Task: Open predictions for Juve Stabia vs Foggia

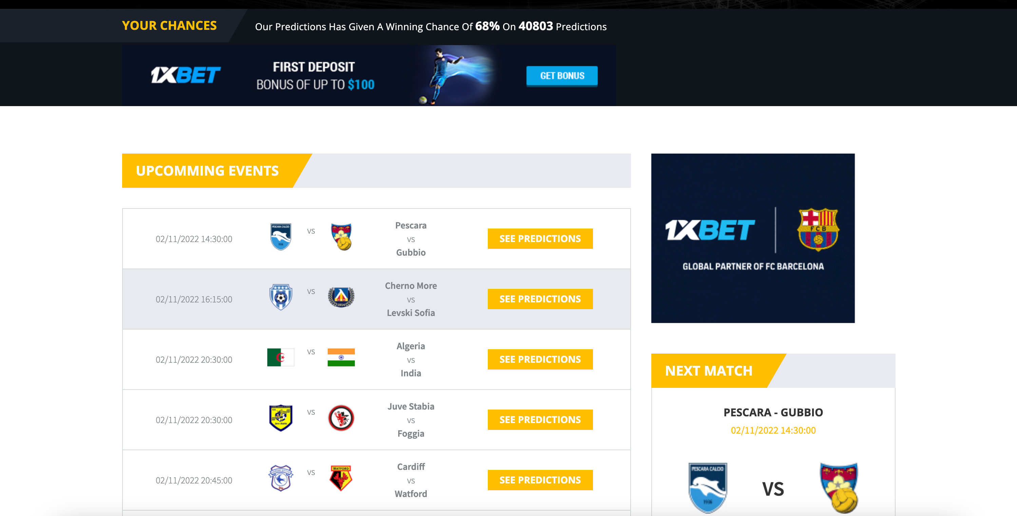Action: click(x=540, y=420)
